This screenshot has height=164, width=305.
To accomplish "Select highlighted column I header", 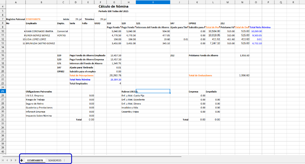I will click(x=153, y=2).
